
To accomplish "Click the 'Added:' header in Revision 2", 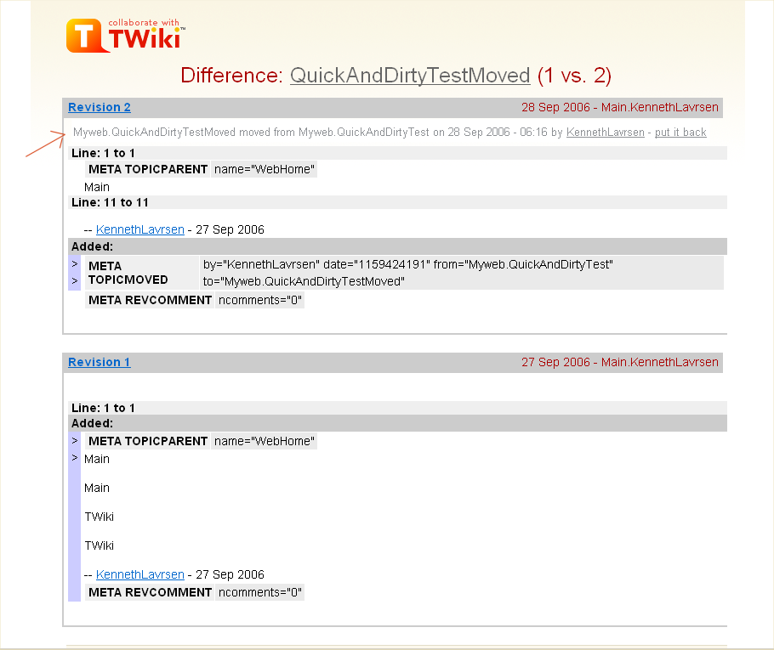I will pos(92,246).
